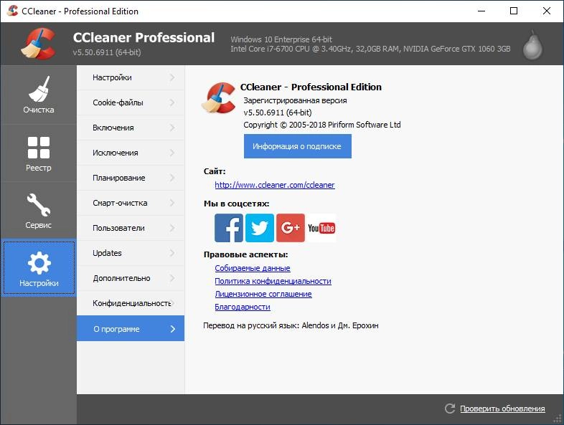
Task: Click the Информация о подписке button
Action: pyautogui.click(x=298, y=146)
